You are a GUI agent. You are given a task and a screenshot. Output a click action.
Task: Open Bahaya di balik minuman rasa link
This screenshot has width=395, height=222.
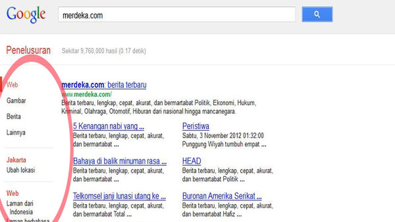click(120, 161)
